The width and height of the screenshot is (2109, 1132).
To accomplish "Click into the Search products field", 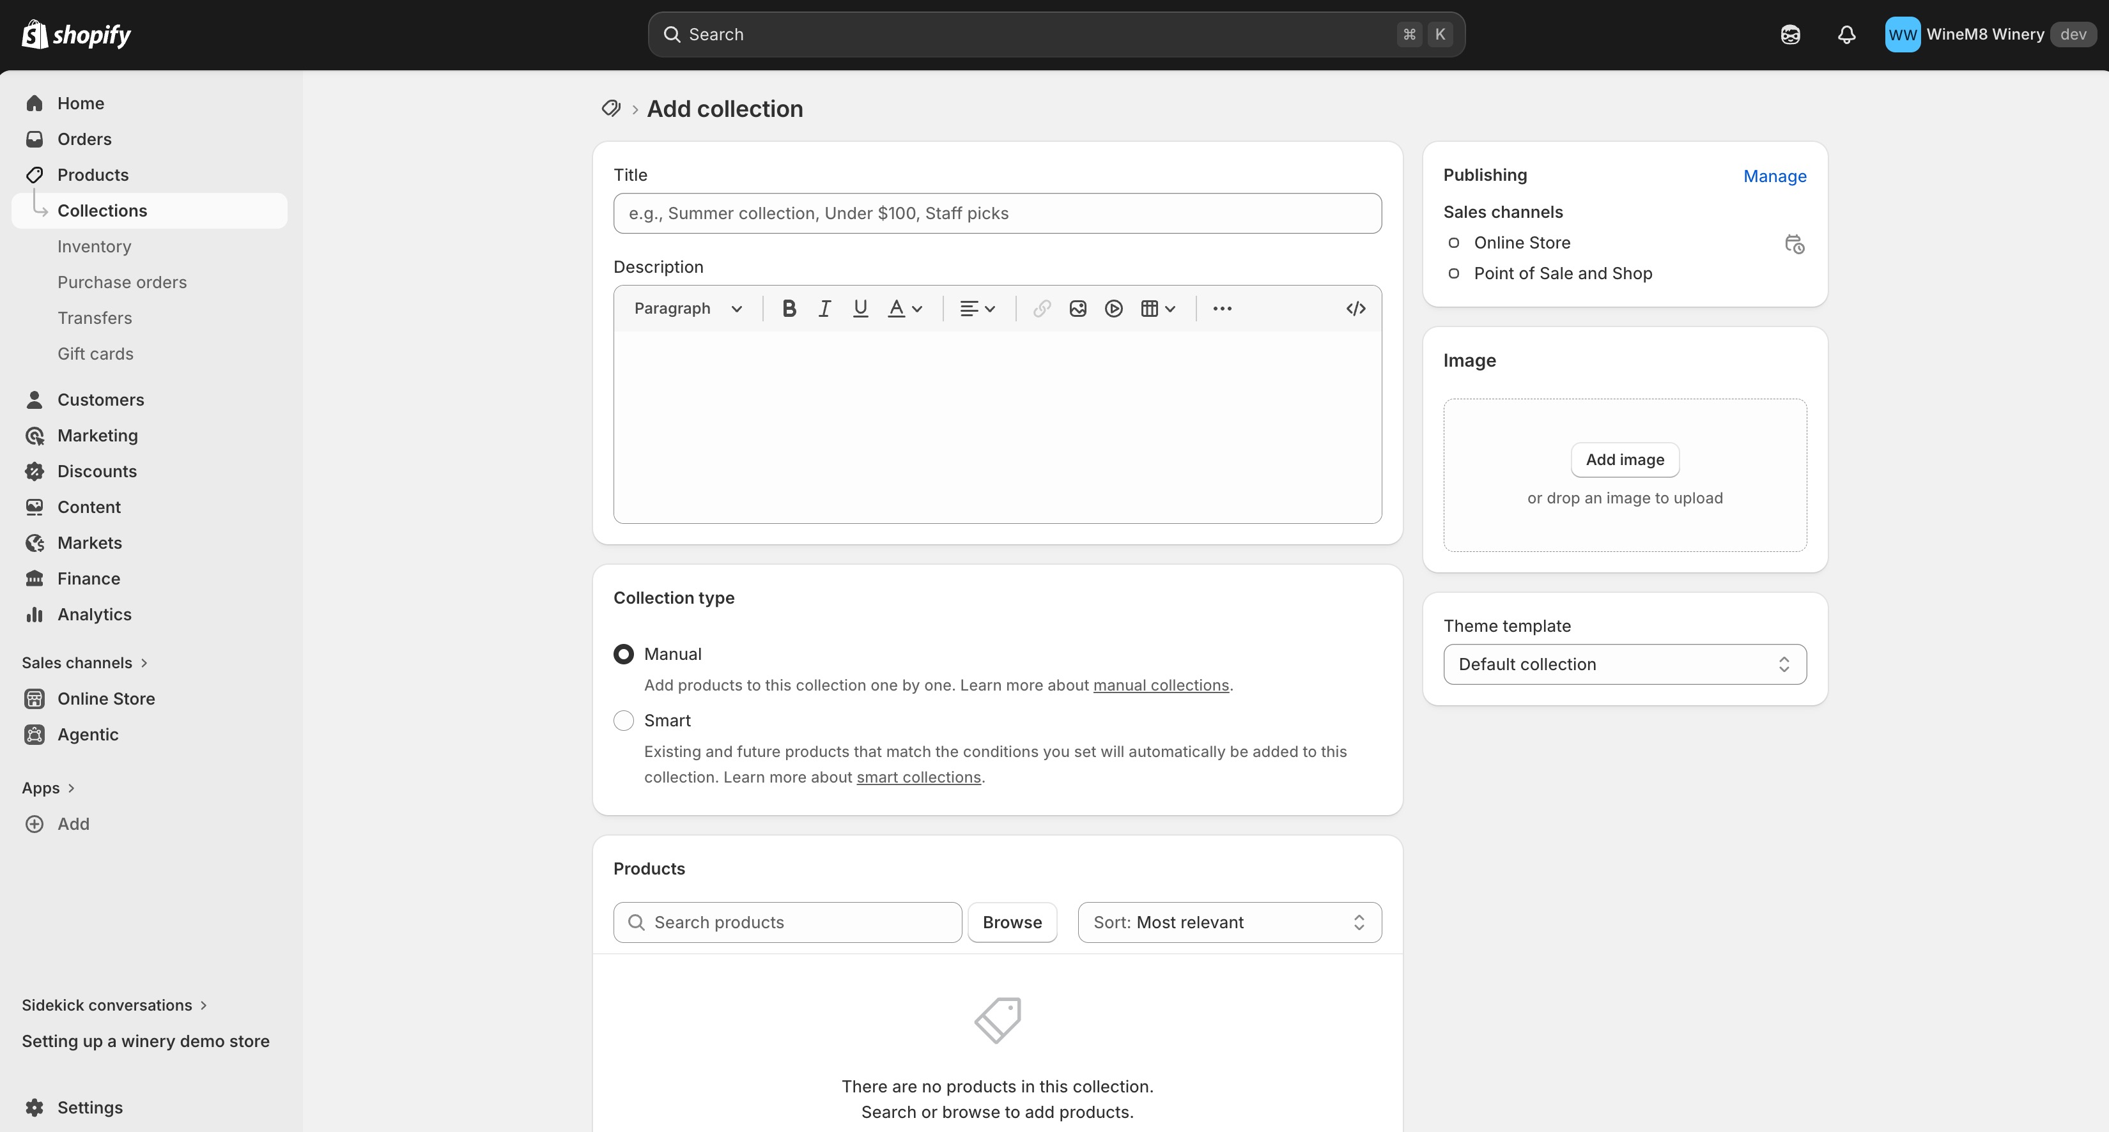I will point(787,922).
